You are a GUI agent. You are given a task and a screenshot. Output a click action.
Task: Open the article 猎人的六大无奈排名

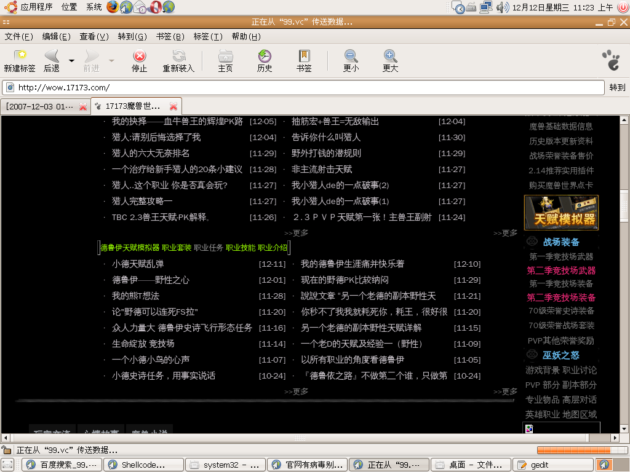coord(151,153)
